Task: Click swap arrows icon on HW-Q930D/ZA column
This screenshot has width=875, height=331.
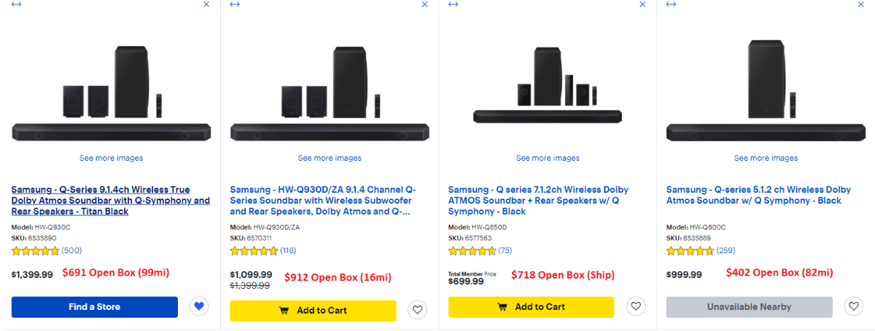Action: (235, 4)
